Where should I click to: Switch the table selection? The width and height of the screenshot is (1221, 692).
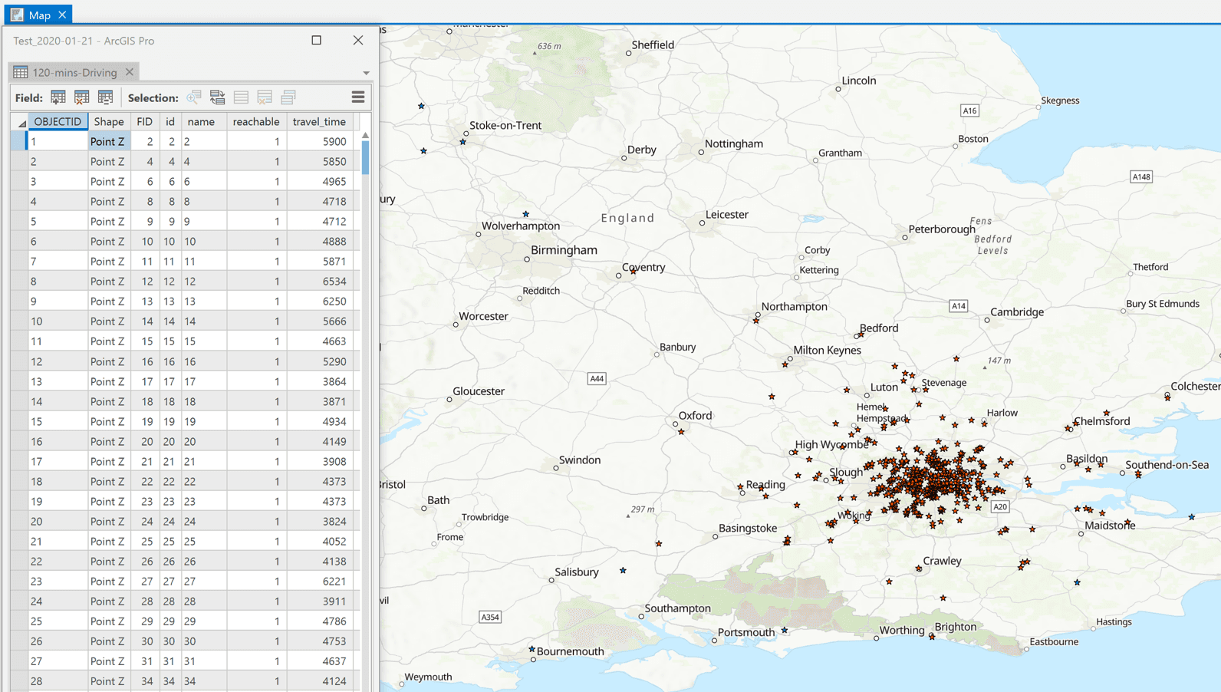(218, 97)
